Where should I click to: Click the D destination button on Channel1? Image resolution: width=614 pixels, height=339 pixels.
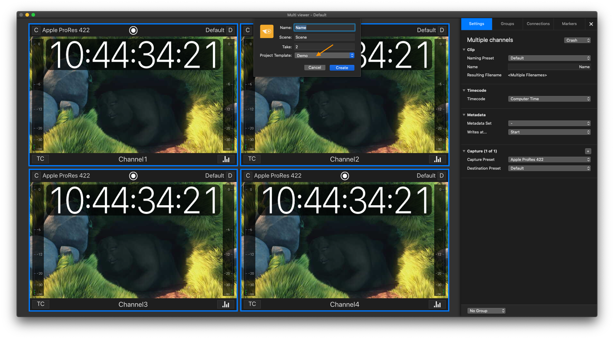click(230, 30)
